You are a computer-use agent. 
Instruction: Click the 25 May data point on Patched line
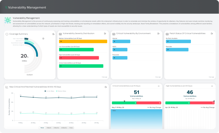(x=97, y=114)
